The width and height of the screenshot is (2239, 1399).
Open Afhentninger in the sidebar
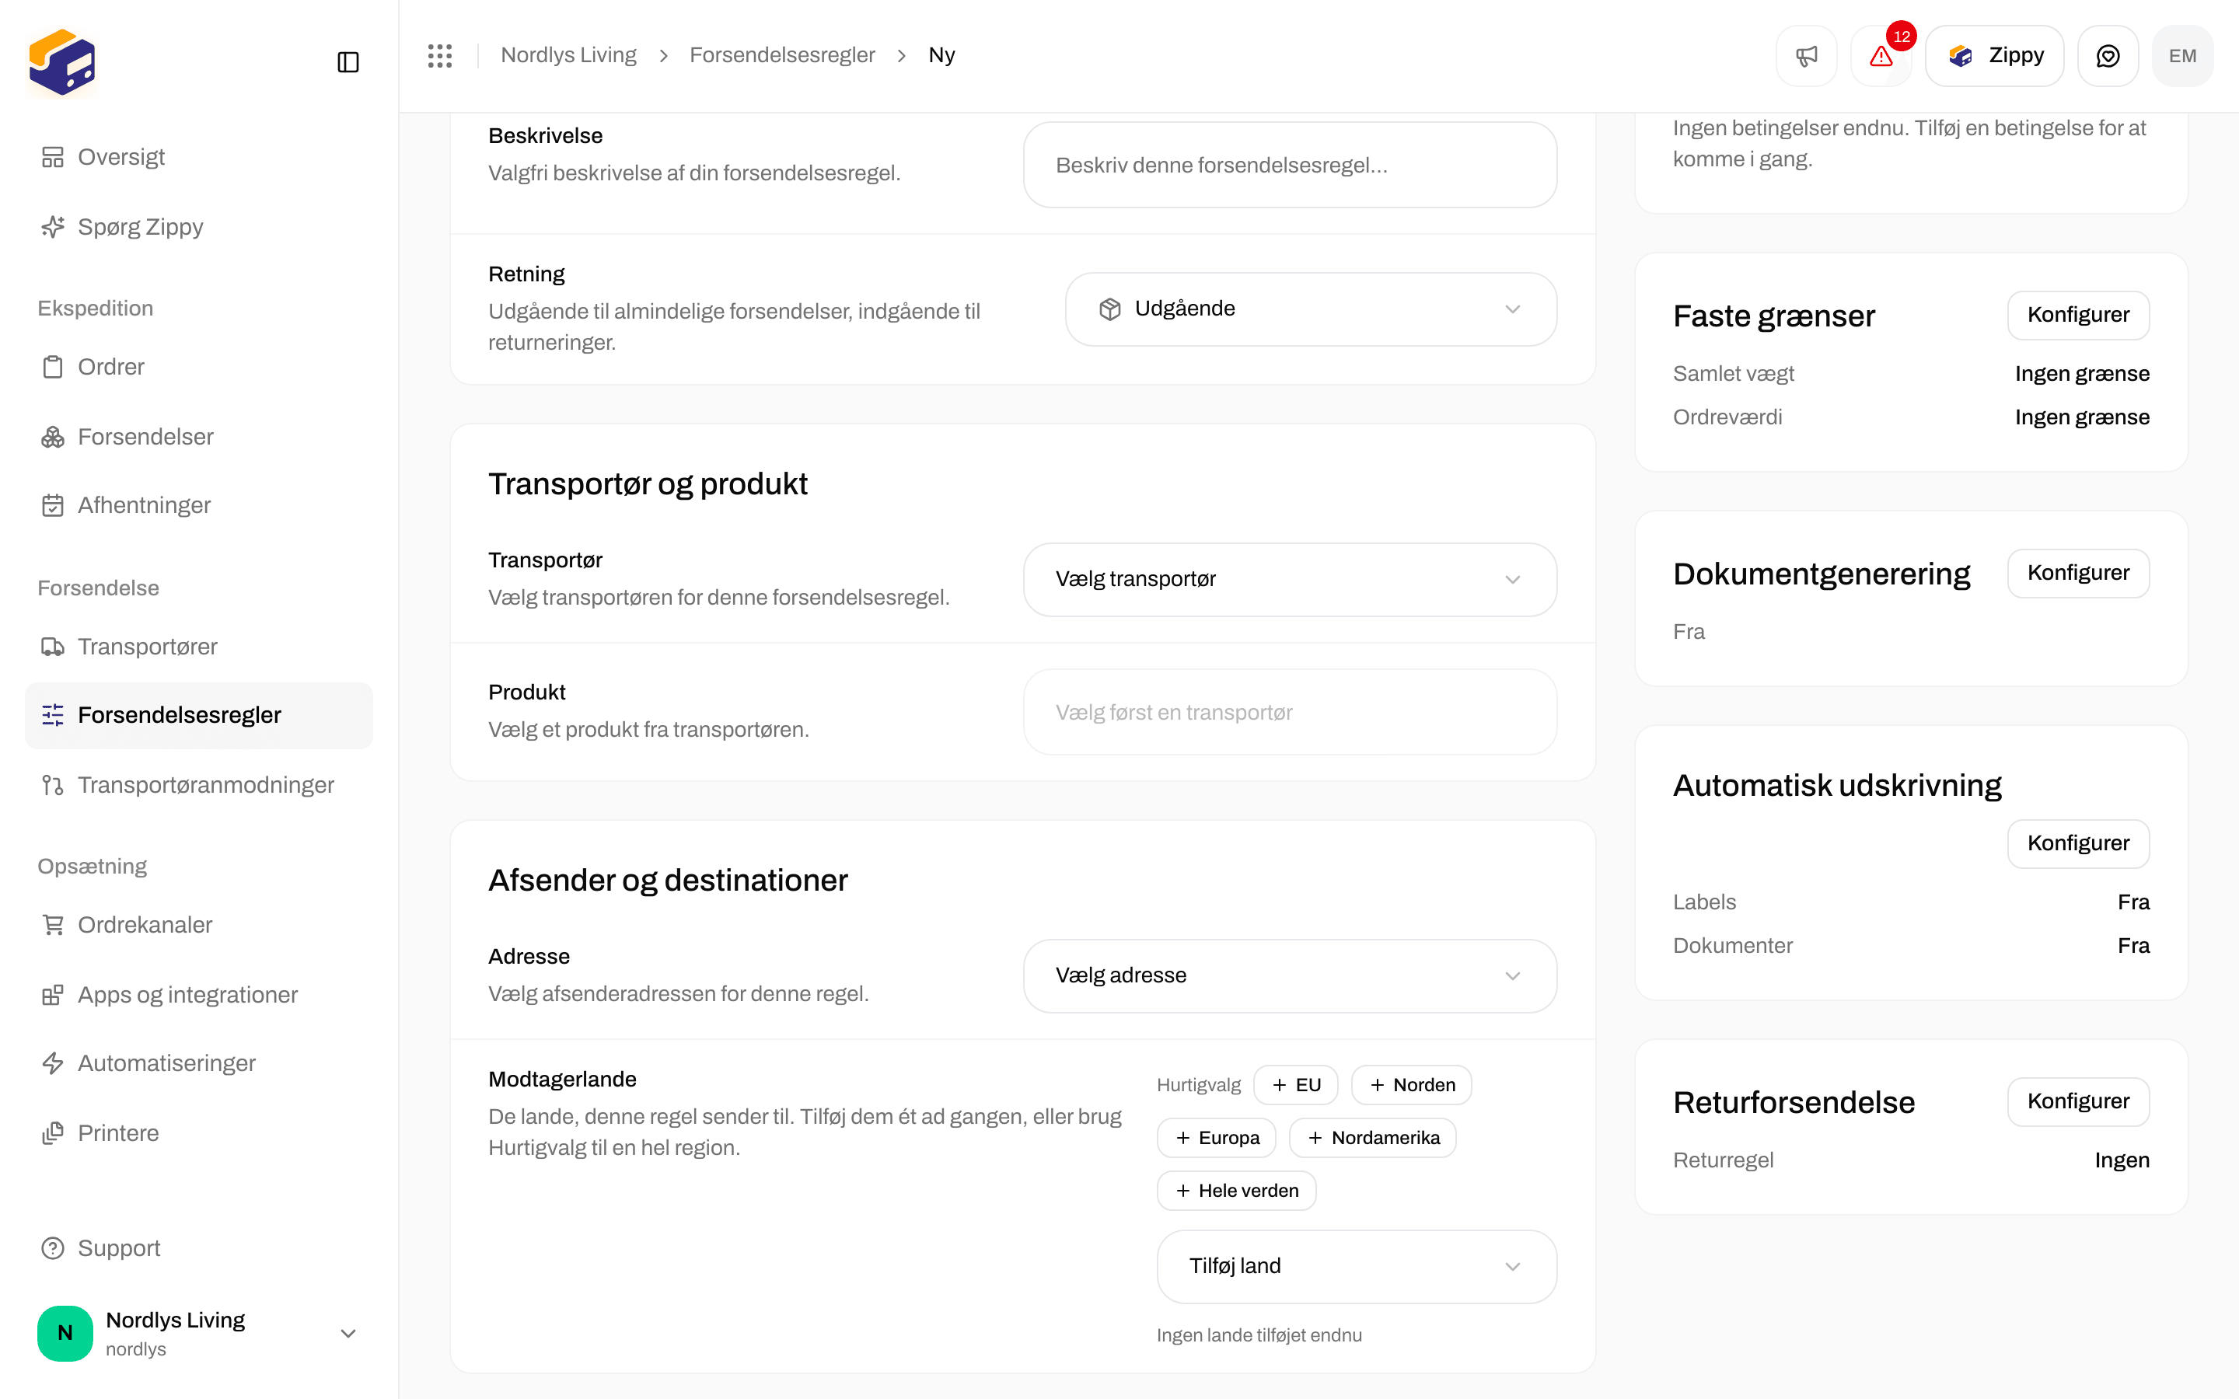coord(199,505)
